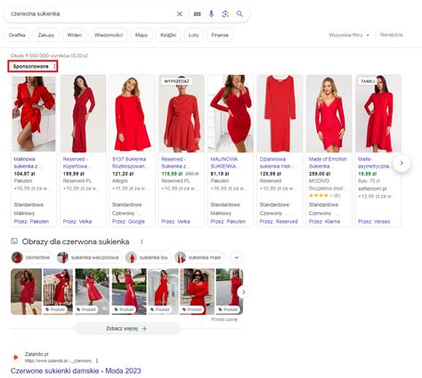Viewport: 422px width, 378px height.
Task: Click the Przez: Verseo link
Action: tap(374, 221)
